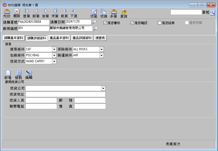Jump to last record with 末筆
218x151 pixels.
tap(55, 13)
